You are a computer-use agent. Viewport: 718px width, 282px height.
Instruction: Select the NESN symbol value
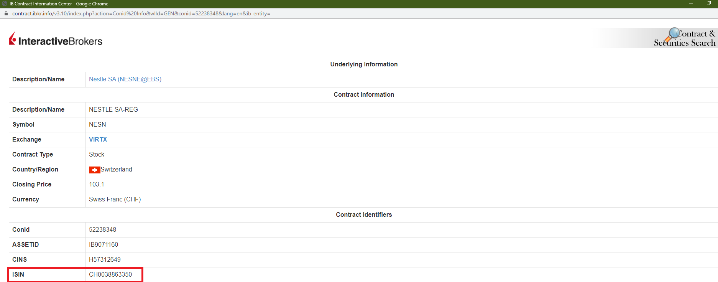(97, 124)
